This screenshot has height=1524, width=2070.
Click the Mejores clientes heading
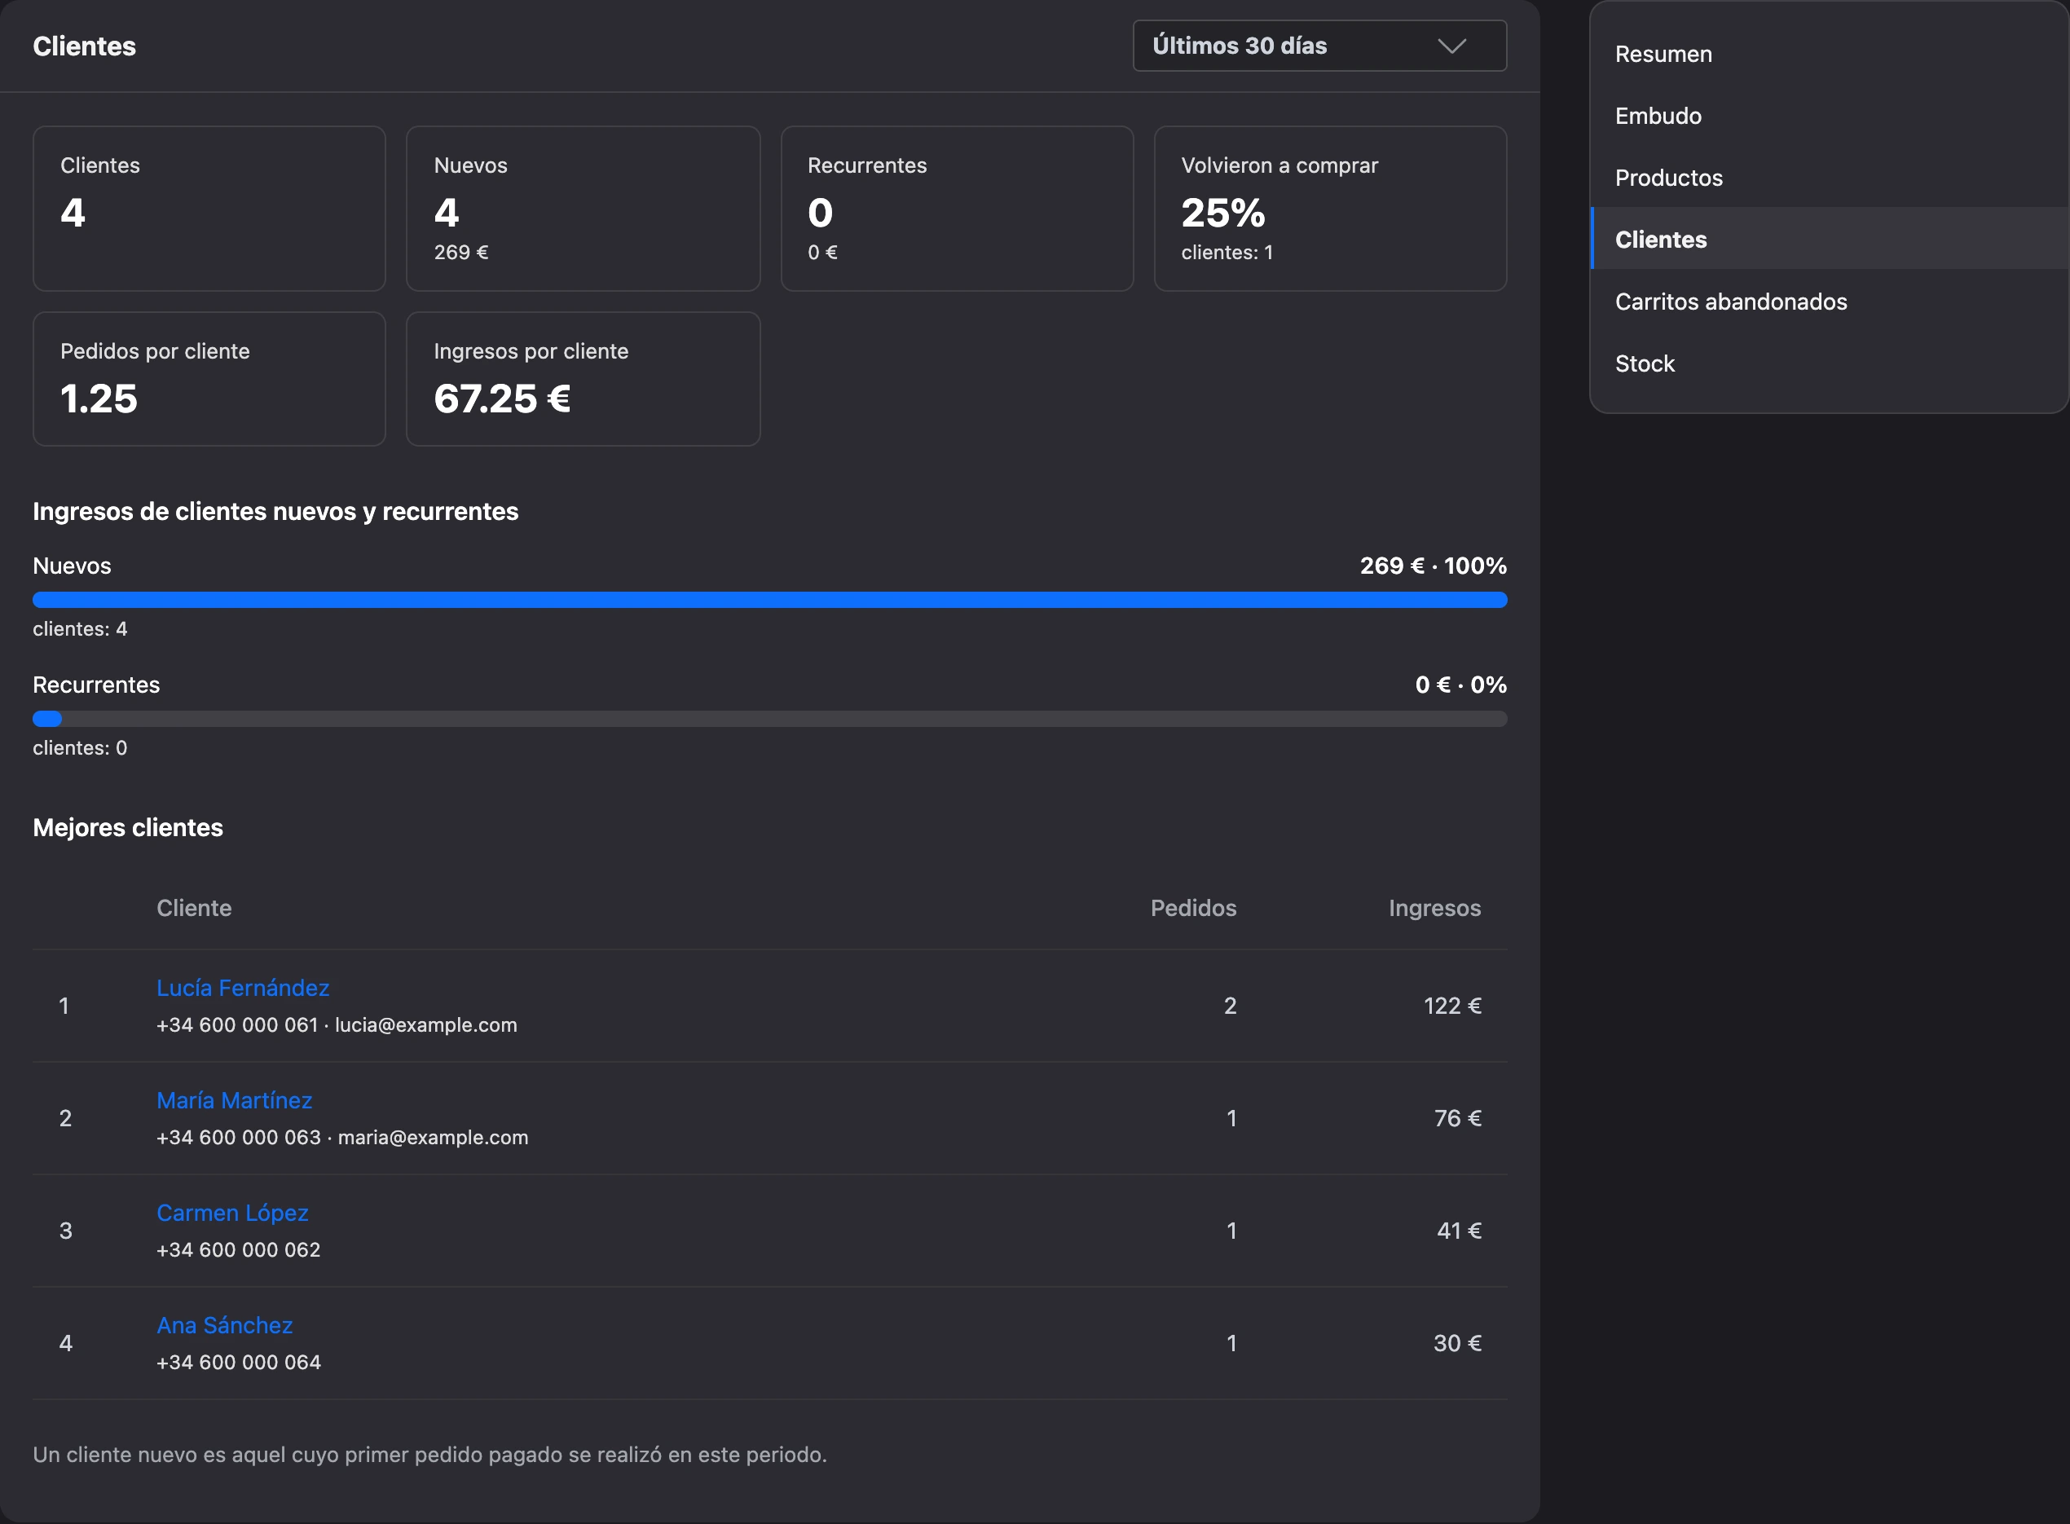click(128, 827)
